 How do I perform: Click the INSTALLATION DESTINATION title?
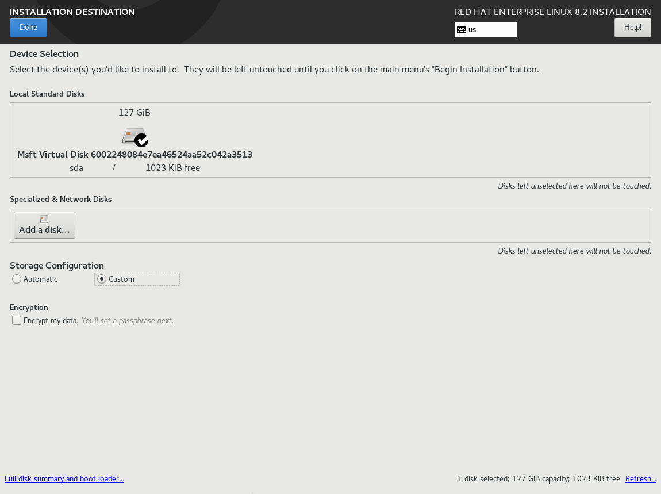72,12
